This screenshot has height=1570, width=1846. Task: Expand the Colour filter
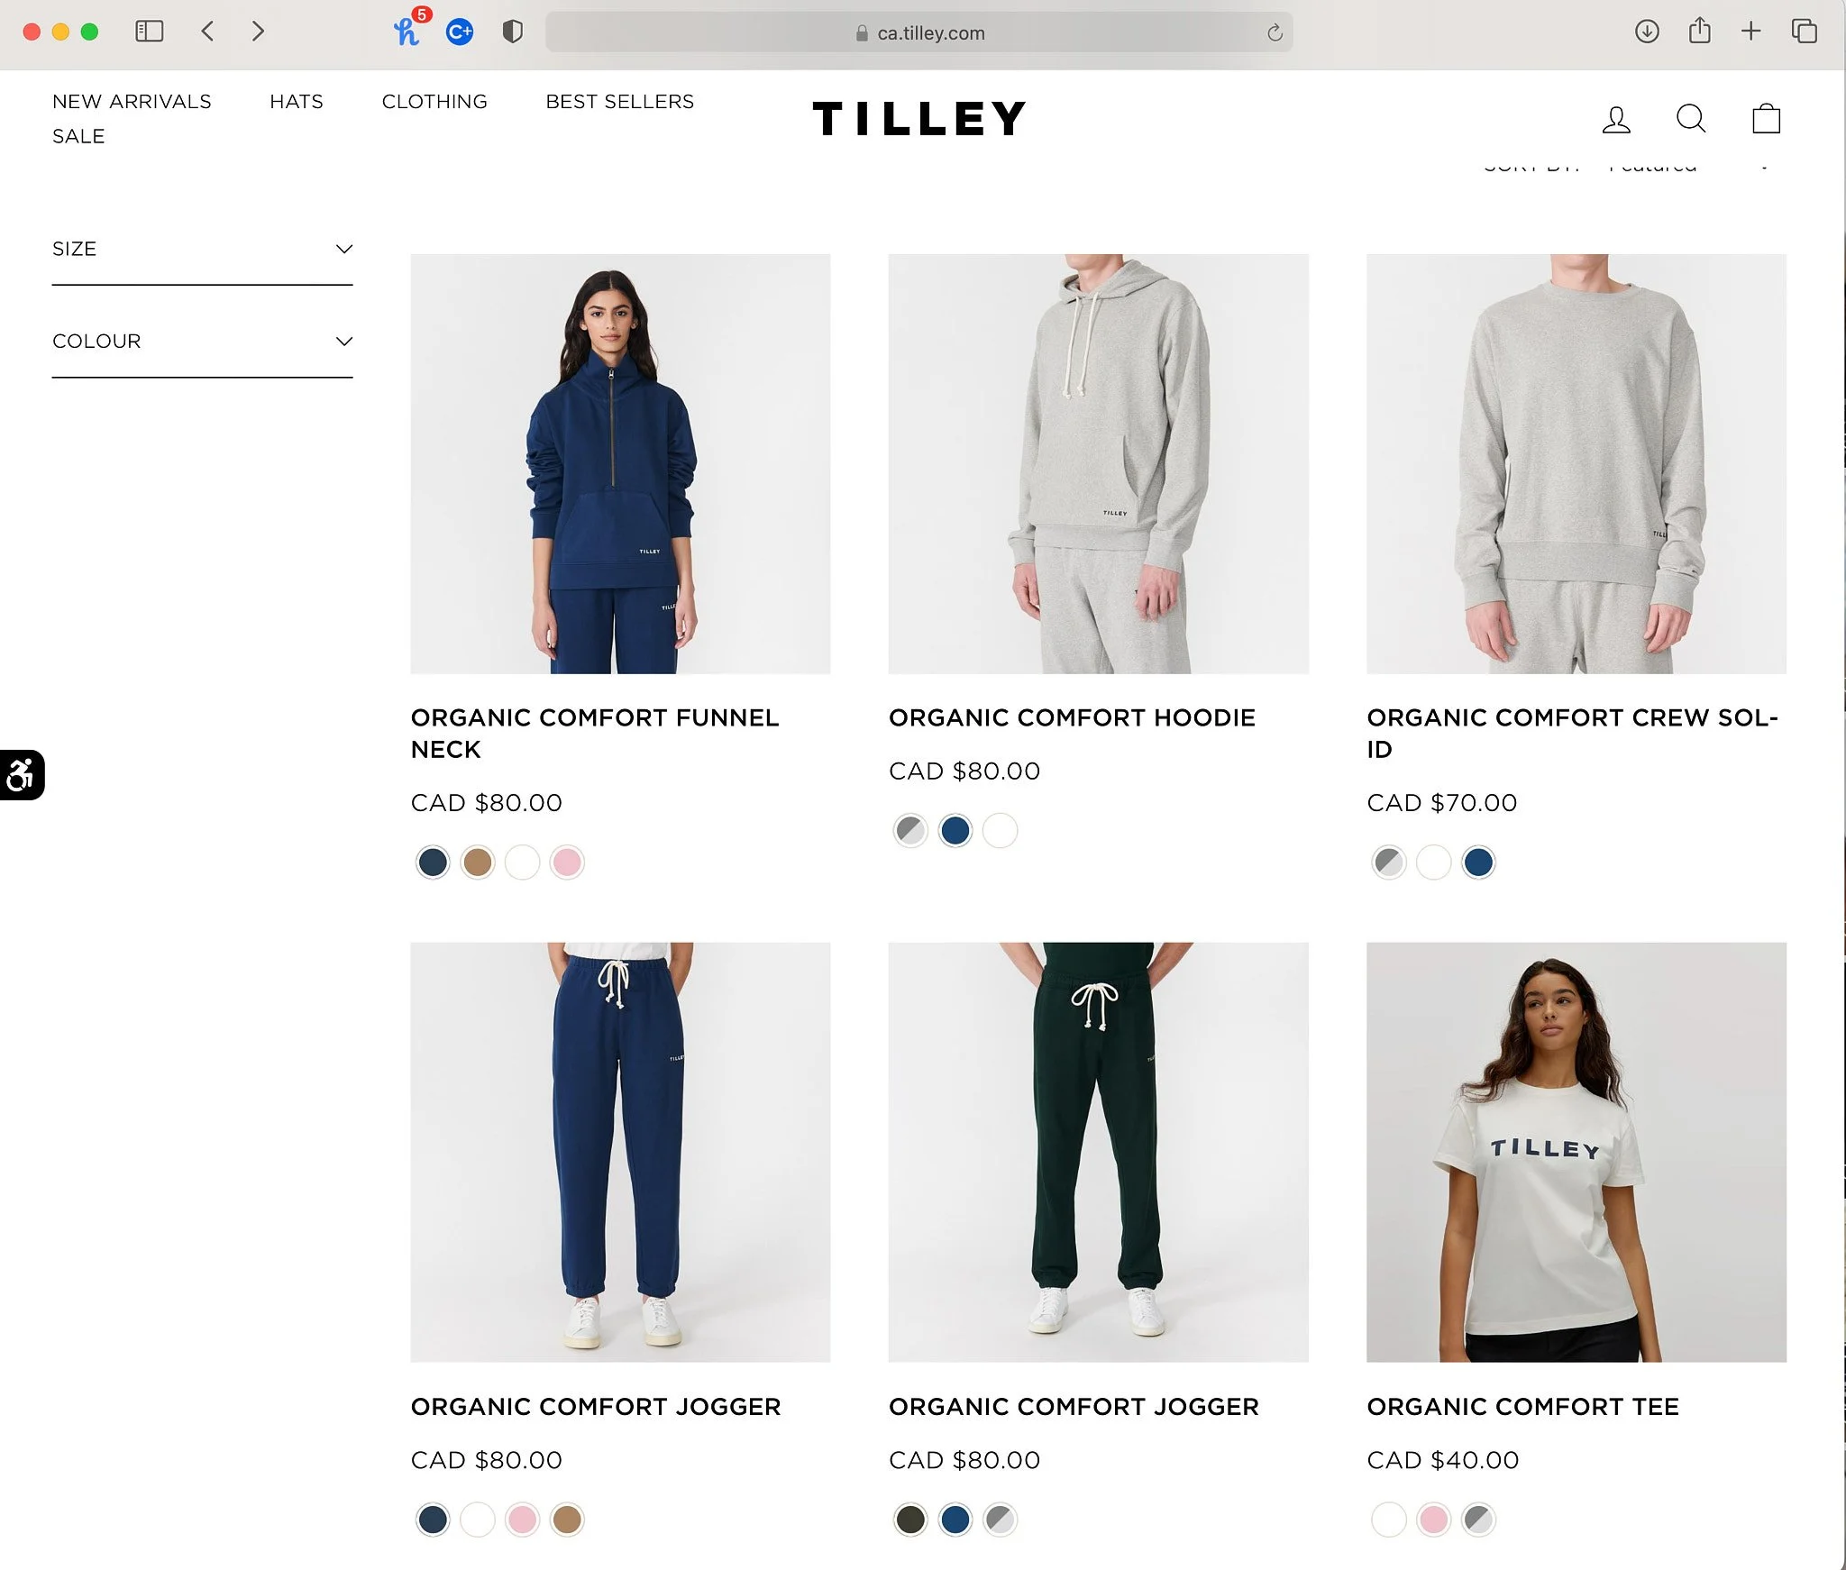pos(202,342)
